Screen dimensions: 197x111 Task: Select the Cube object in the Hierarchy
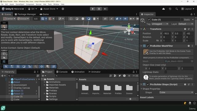(17, 99)
